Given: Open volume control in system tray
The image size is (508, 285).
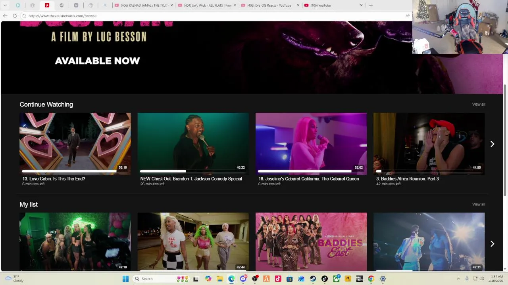Looking at the screenshot, I should 482,279.
